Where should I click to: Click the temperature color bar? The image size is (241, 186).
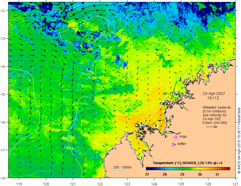[x=188, y=168]
